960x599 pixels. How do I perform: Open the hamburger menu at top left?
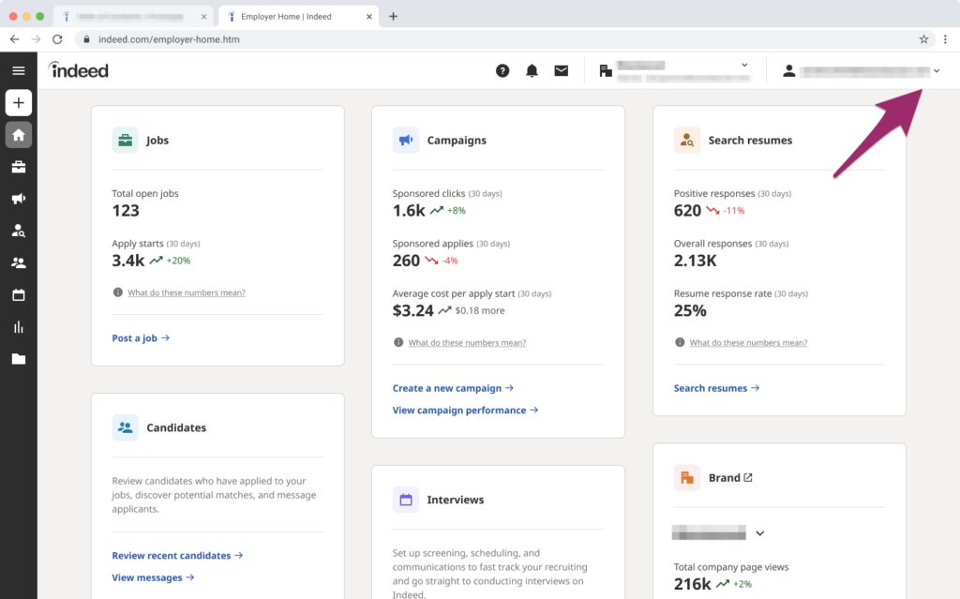(x=19, y=69)
